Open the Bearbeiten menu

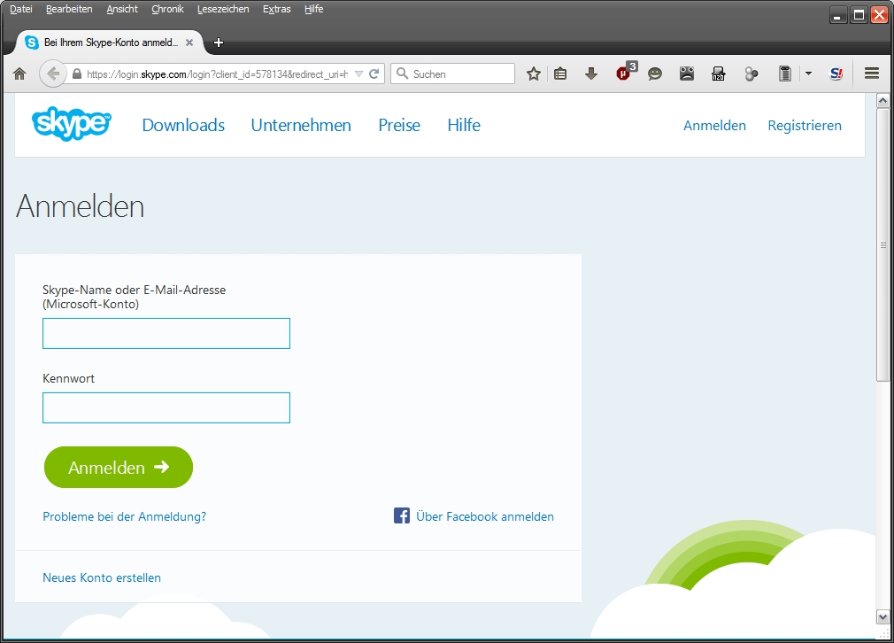pyautogui.click(x=69, y=9)
